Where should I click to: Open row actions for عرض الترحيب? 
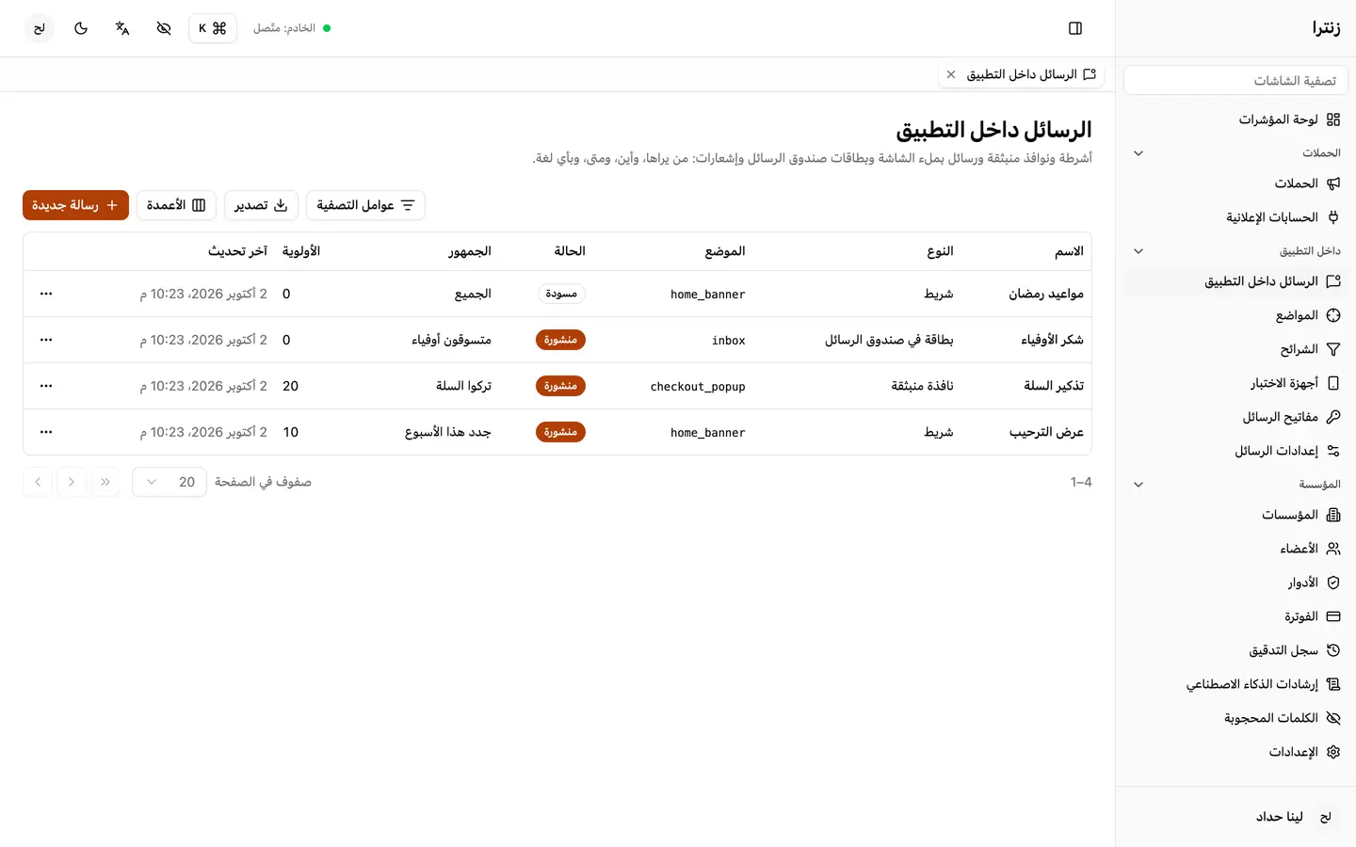[46, 432]
